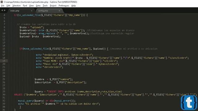
Task: Click $nombre variable on line 25
Action: coord(39,79)
